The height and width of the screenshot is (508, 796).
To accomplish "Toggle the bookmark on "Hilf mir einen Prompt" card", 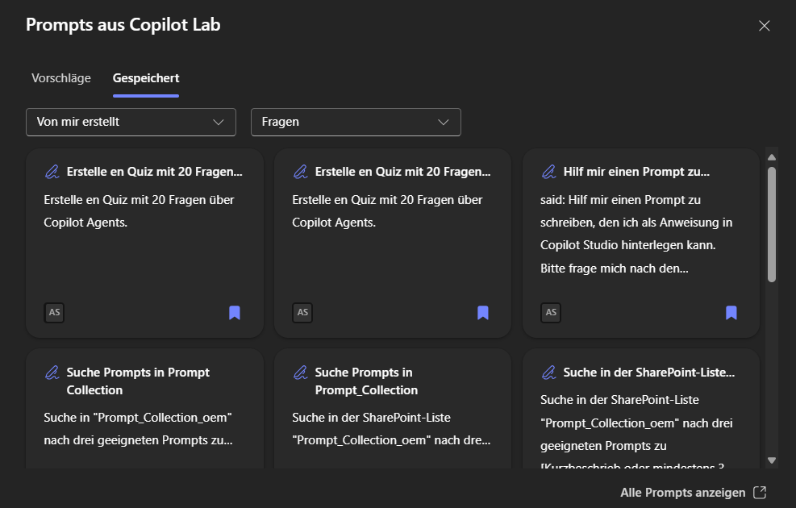I will [x=731, y=313].
